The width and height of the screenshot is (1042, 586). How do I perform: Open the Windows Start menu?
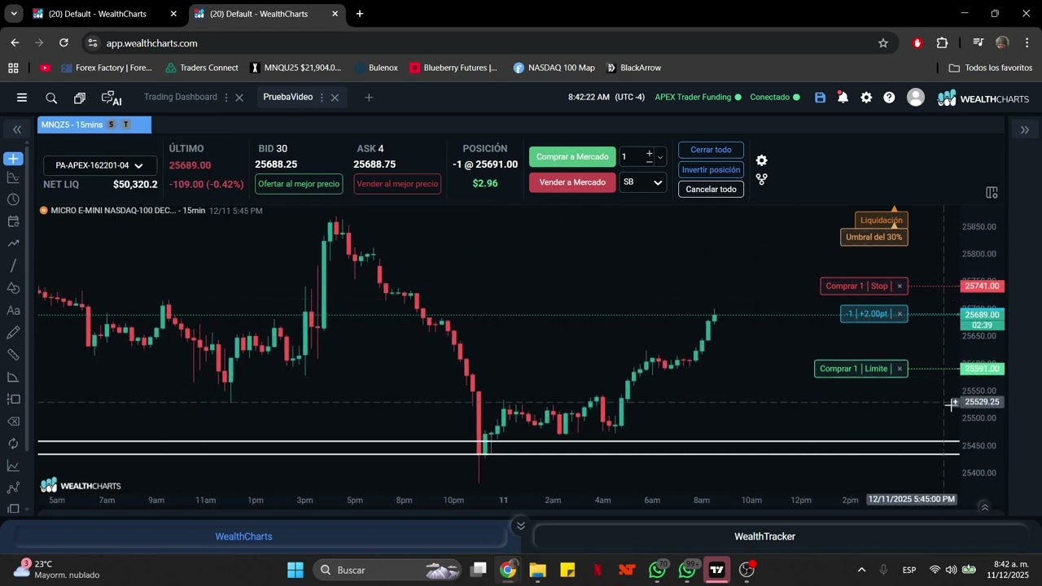pyautogui.click(x=296, y=570)
